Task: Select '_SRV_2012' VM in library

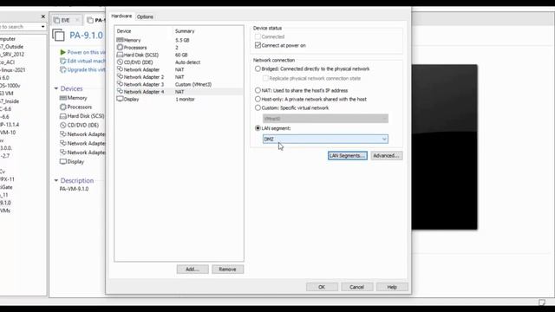Action: pos(12,55)
